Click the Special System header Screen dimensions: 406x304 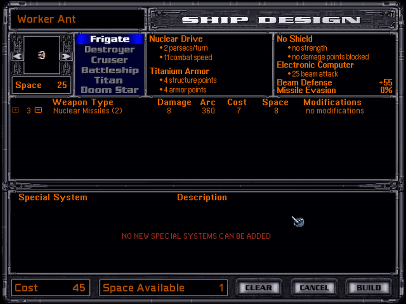[53, 197]
